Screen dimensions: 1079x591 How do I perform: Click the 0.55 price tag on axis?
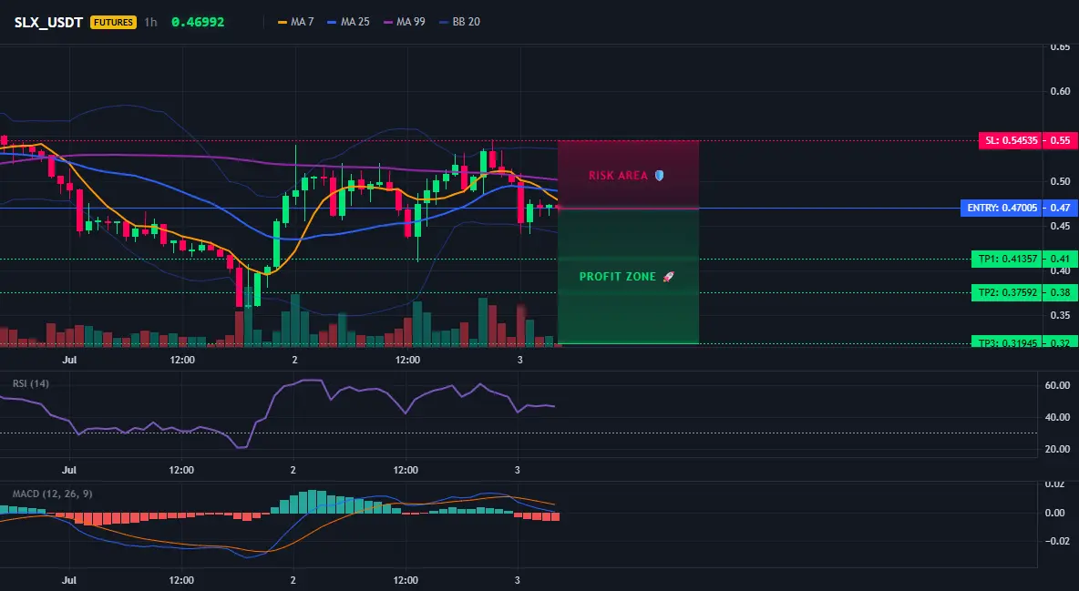pyautogui.click(x=1061, y=140)
